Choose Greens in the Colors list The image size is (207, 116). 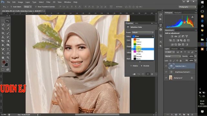point(143,44)
